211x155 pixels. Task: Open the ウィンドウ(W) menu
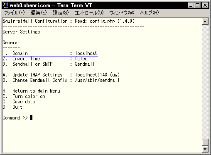click(122, 13)
